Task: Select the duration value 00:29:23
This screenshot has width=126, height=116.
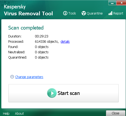Action: [41, 36]
